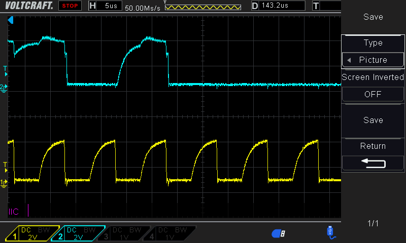Click the waveform memory overview bar
This screenshot has width=406, height=243.
coord(202,7)
